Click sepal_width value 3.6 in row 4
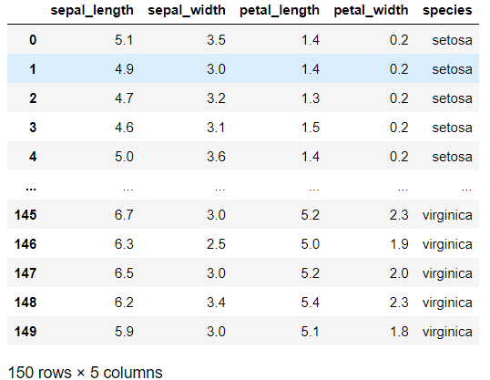Screen dimensions: 490x380 [216, 157]
